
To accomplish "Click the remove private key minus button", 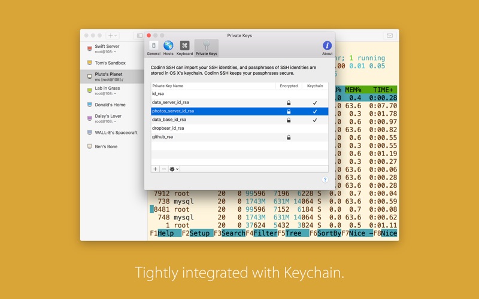I will [163, 169].
